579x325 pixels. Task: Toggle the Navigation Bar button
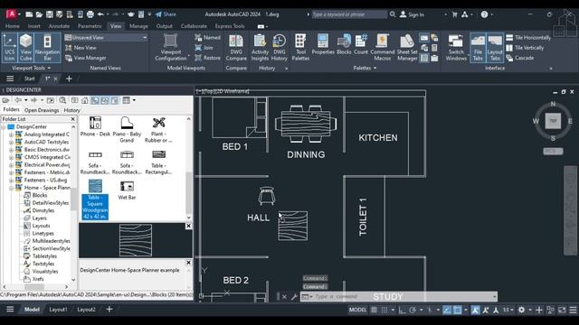click(x=48, y=48)
